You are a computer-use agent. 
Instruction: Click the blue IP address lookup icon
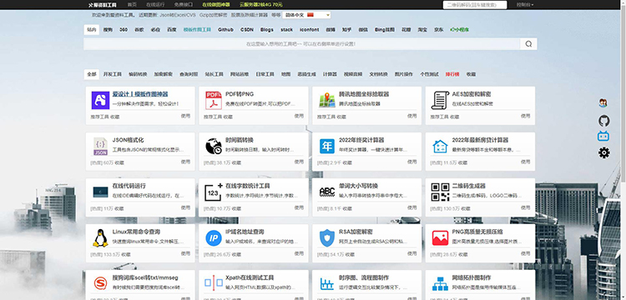tap(214, 237)
